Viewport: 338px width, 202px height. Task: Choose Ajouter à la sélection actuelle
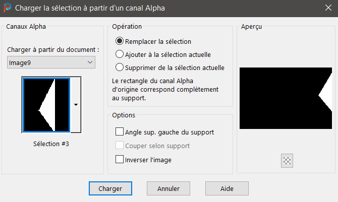click(x=120, y=54)
